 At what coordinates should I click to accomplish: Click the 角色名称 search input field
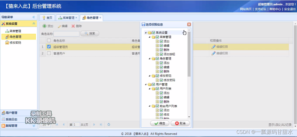click(x=66, y=34)
